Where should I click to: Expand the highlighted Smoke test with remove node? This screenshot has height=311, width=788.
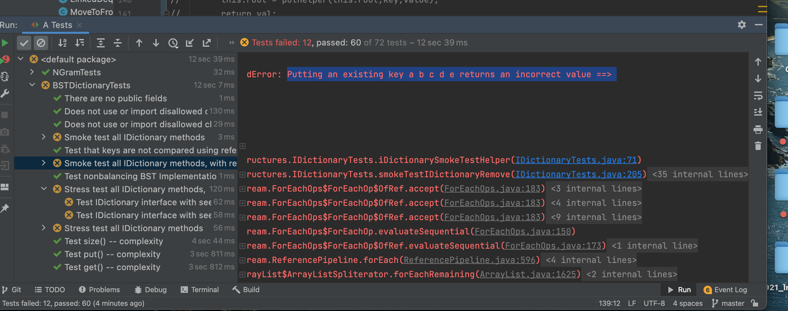coord(44,163)
